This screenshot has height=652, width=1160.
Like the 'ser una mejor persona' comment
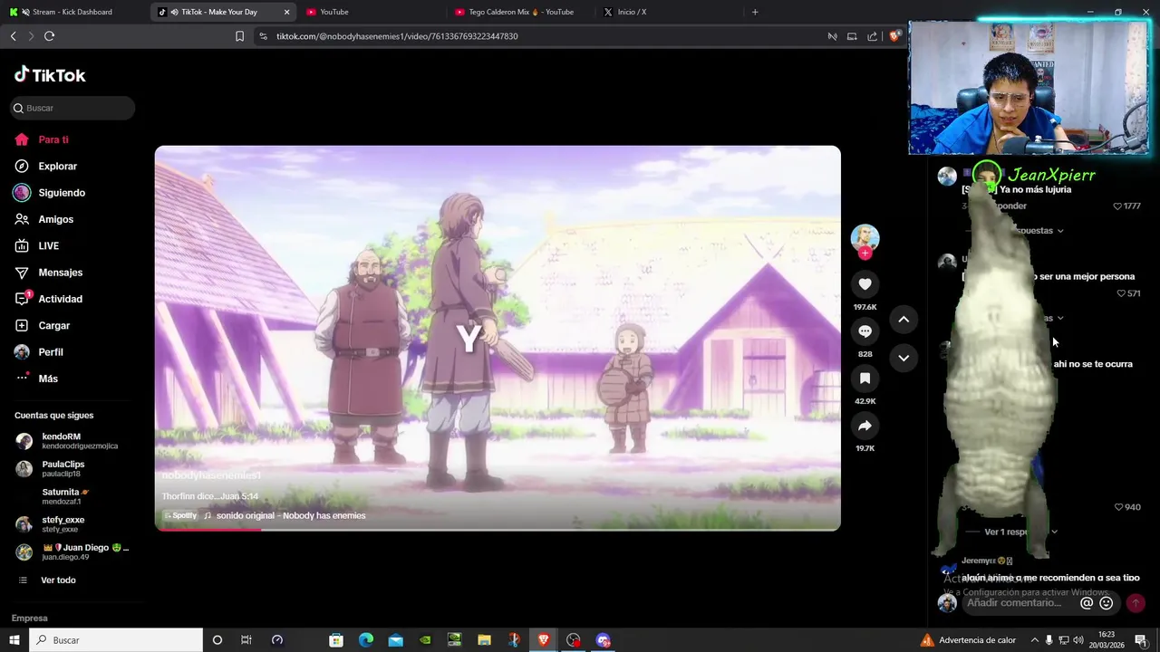pos(1121,293)
